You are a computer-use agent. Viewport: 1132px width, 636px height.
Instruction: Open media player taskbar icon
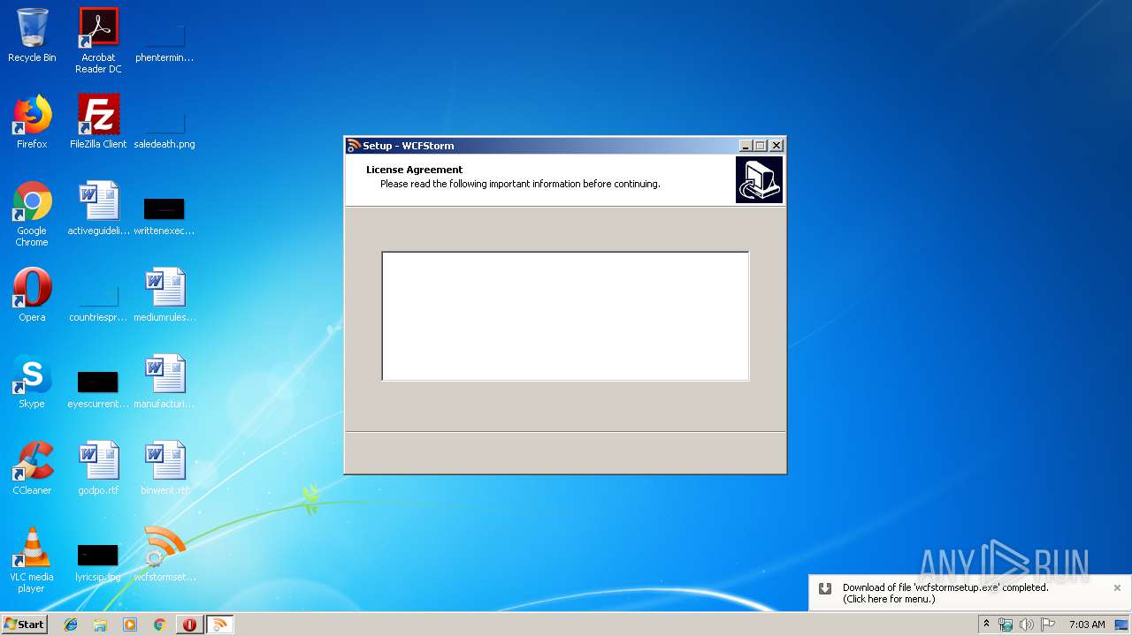130,625
